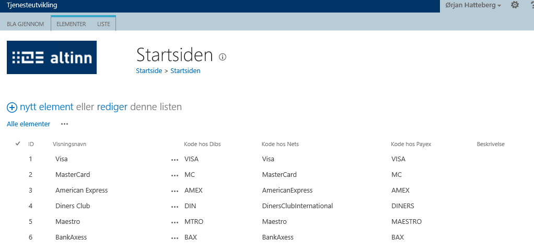Open ellipsis menu for American Express row
This screenshot has height=251, width=534.
point(175,191)
